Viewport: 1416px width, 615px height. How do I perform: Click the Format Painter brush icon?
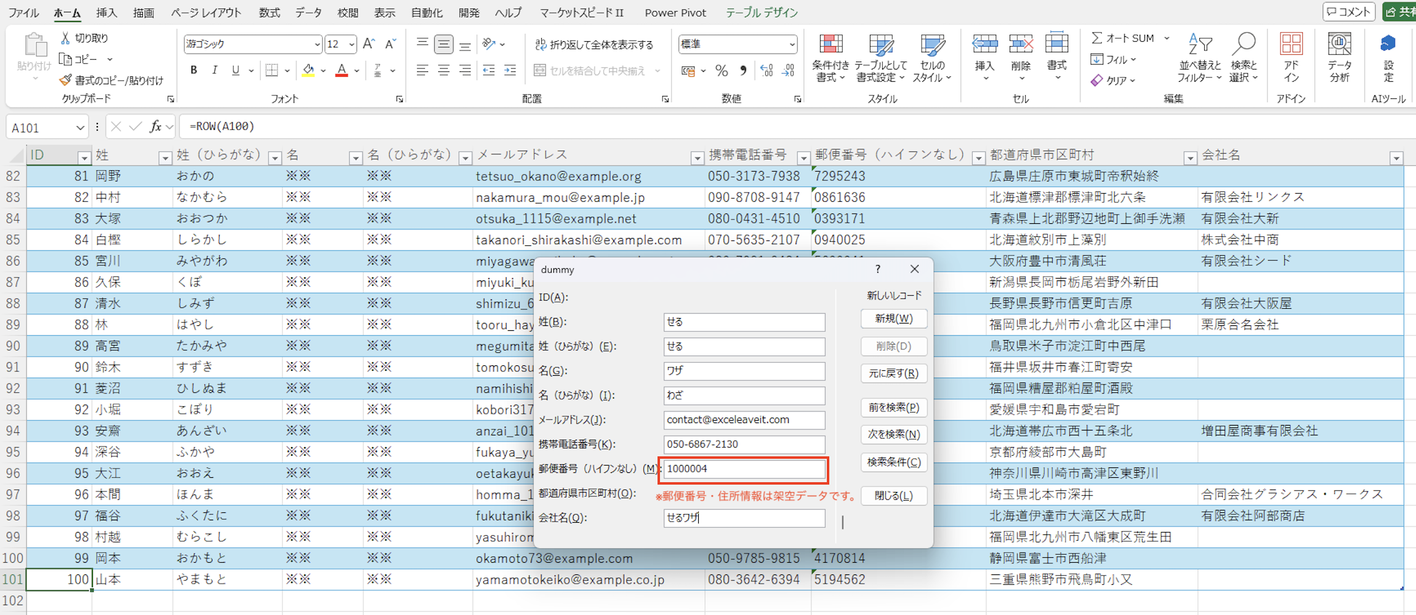pos(65,80)
